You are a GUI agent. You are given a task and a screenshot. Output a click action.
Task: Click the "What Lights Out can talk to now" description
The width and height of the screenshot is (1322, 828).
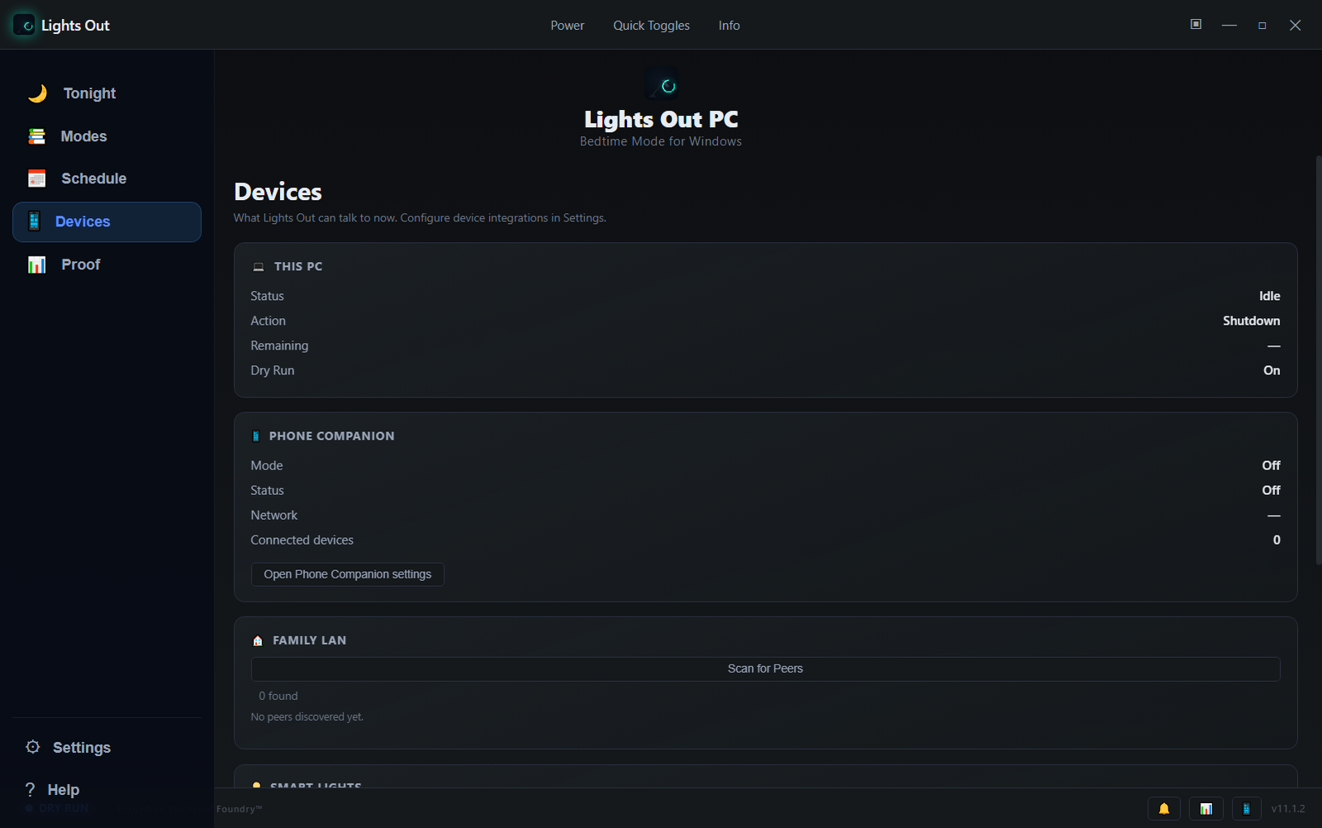420,218
